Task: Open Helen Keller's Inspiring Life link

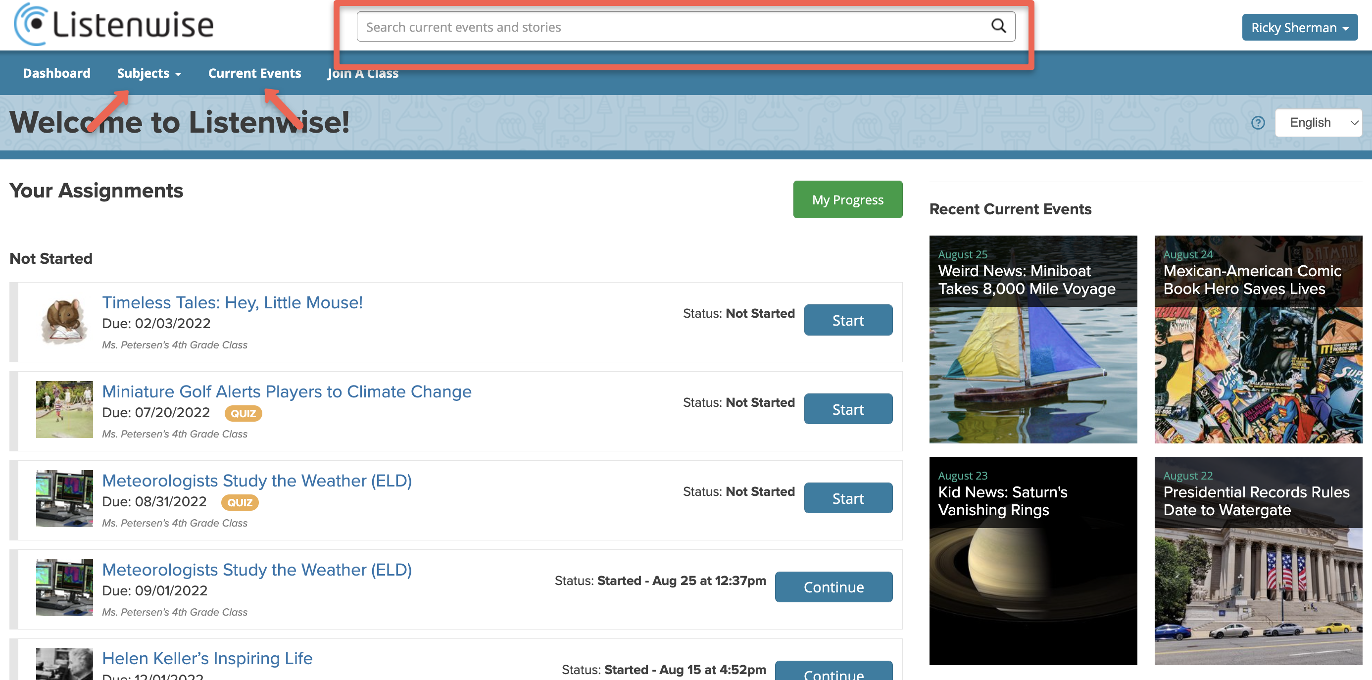Action: click(x=207, y=658)
